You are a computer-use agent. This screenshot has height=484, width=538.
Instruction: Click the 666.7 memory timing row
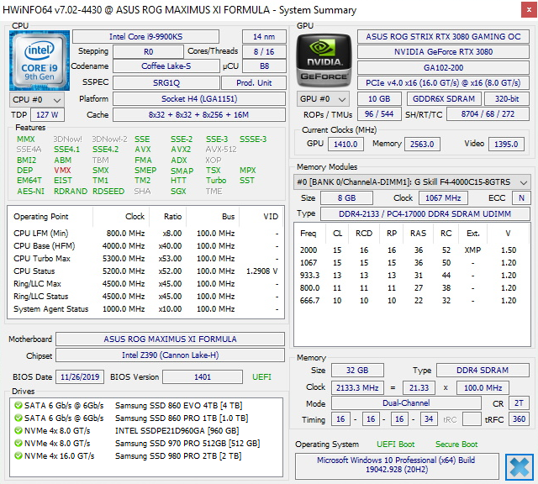pos(411,301)
